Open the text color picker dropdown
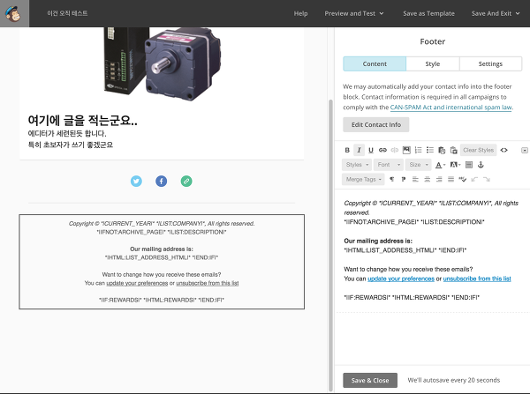This screenshot has height=394, width=530. click(x=440, y=165)
